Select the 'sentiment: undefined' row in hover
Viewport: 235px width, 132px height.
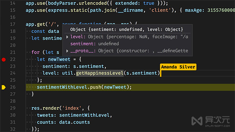[x=95, y=44]
